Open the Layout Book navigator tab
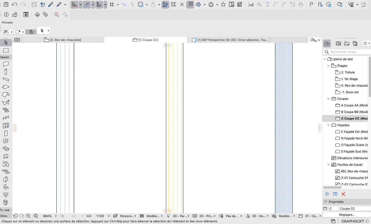The image size is (371, 224). 347,43
